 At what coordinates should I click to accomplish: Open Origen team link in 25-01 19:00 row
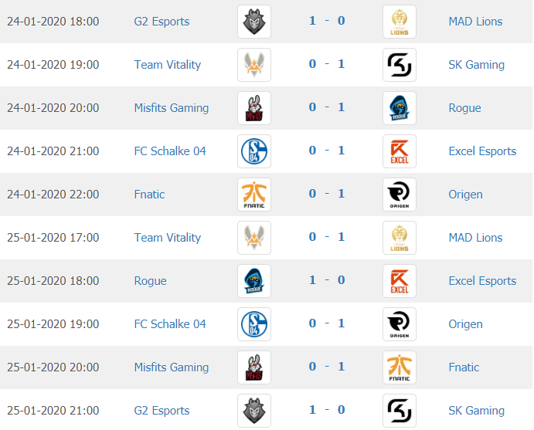tap(465, 324)
